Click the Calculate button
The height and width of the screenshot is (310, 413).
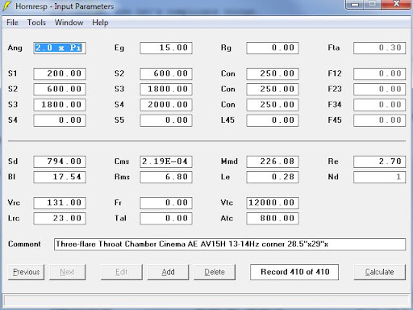[379, 272]
